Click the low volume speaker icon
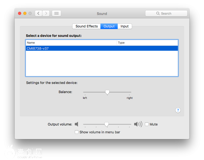This screenshot has width=204, height=160. (x=76, y=124)
